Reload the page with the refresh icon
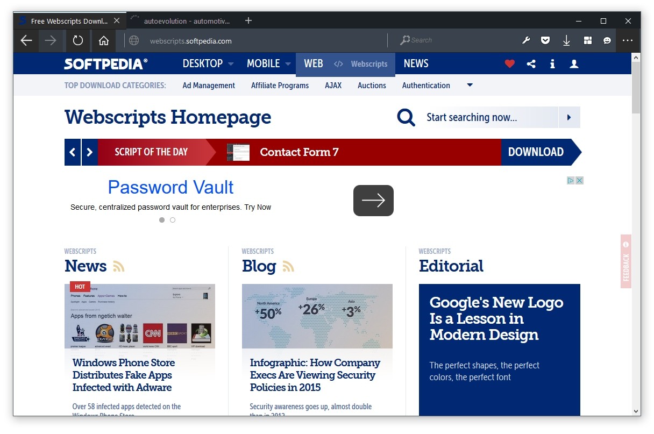This screenshot has height=434, width=654. click(x=78, y=40)
